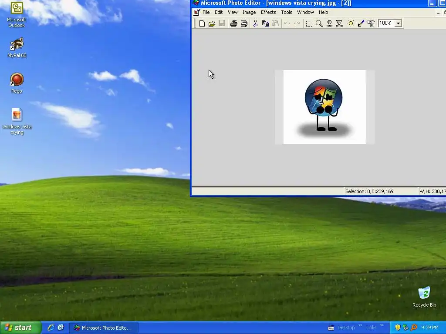Launch Internet Explorer from Quick Launch

[x=51, y=327]
